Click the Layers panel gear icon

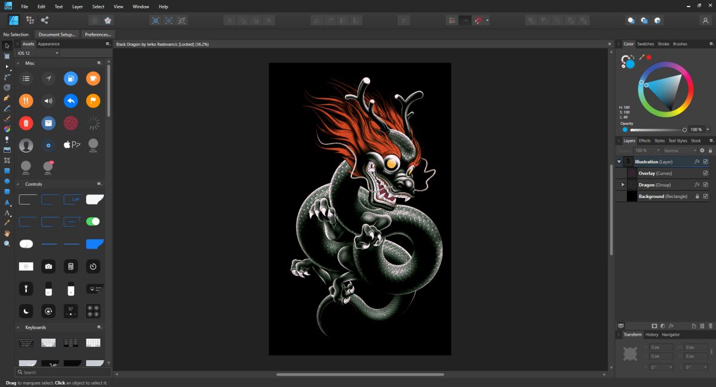point(702,150)
